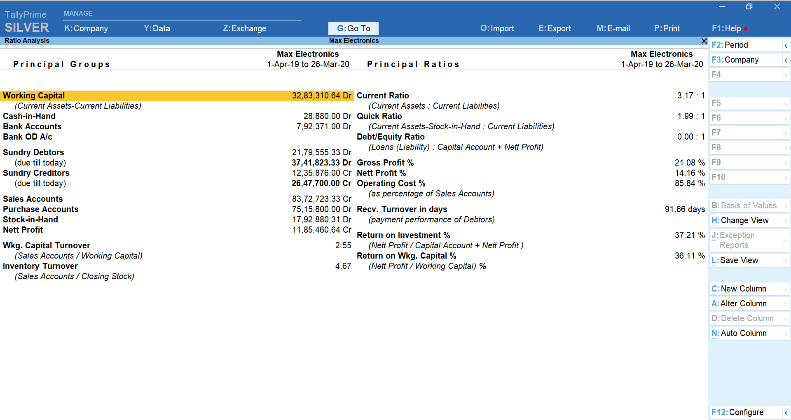Click the Gross Profit % label
Screen dimensions: 791x420
[x=386, y=163]
